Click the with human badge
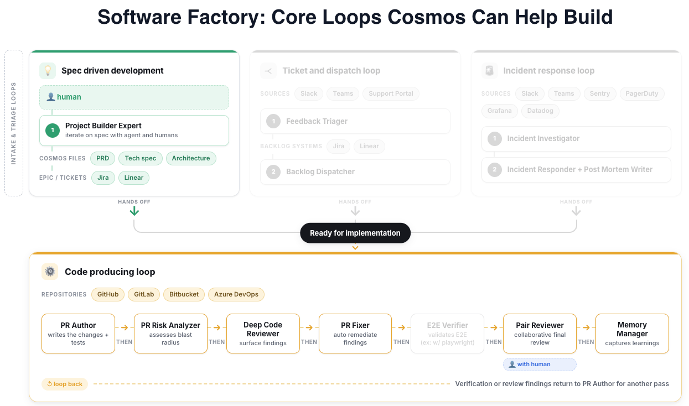 point(540,365)
